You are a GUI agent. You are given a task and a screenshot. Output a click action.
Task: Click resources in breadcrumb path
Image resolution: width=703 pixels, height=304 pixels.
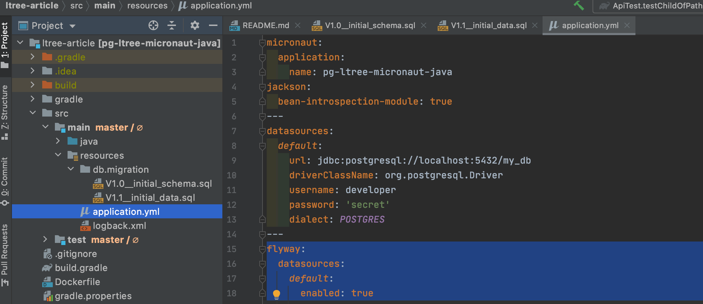coord(147,6)
